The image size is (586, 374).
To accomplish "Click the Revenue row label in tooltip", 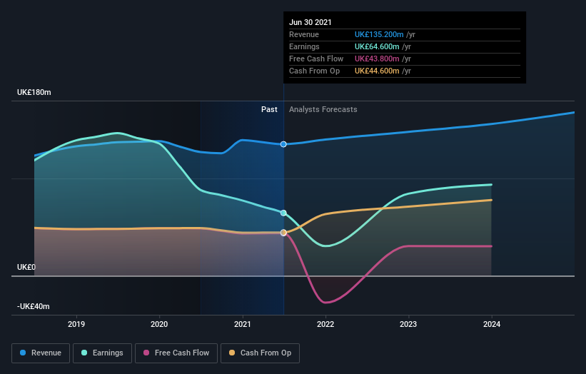I will click(304, 34).
